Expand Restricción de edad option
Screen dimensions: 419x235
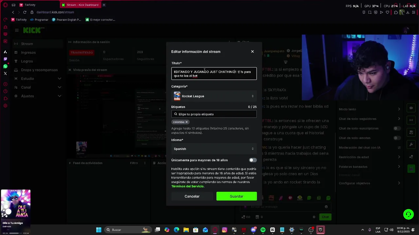(x=369, y=157)
